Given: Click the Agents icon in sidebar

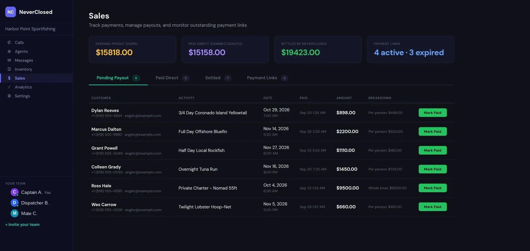Looking at the screenshot, I should click(x=9, y=52).
